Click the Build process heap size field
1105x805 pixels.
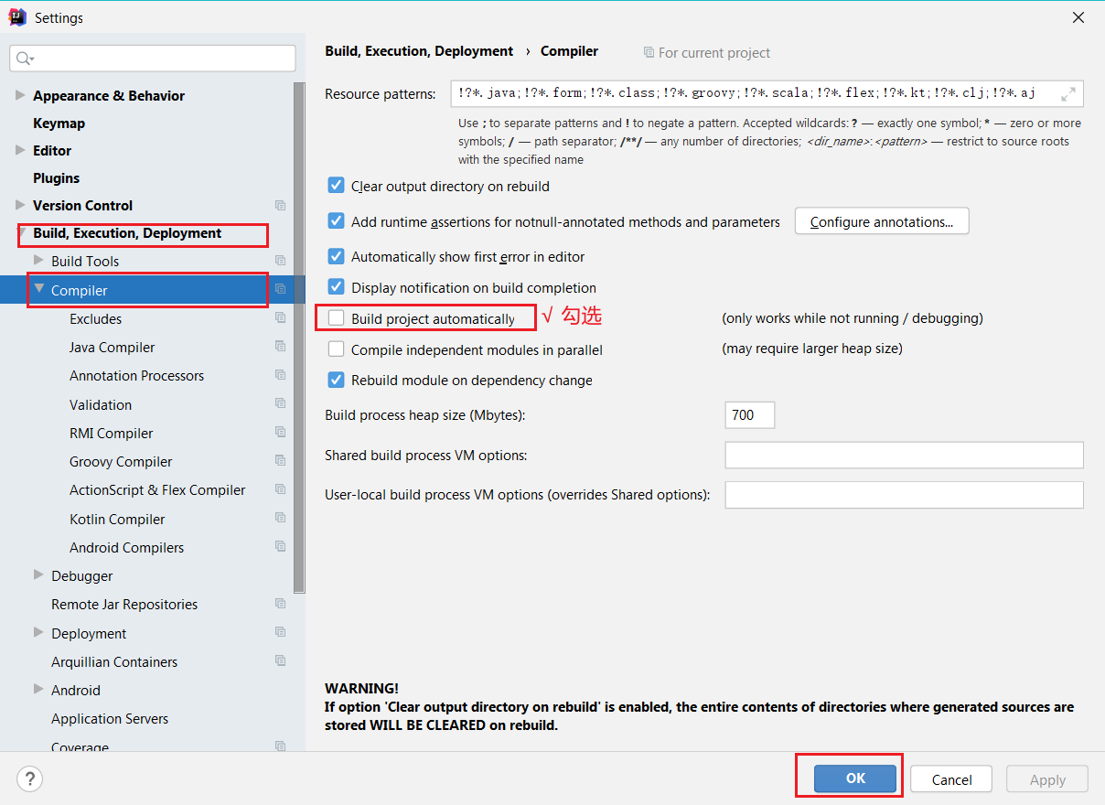[x=749, y=414]
